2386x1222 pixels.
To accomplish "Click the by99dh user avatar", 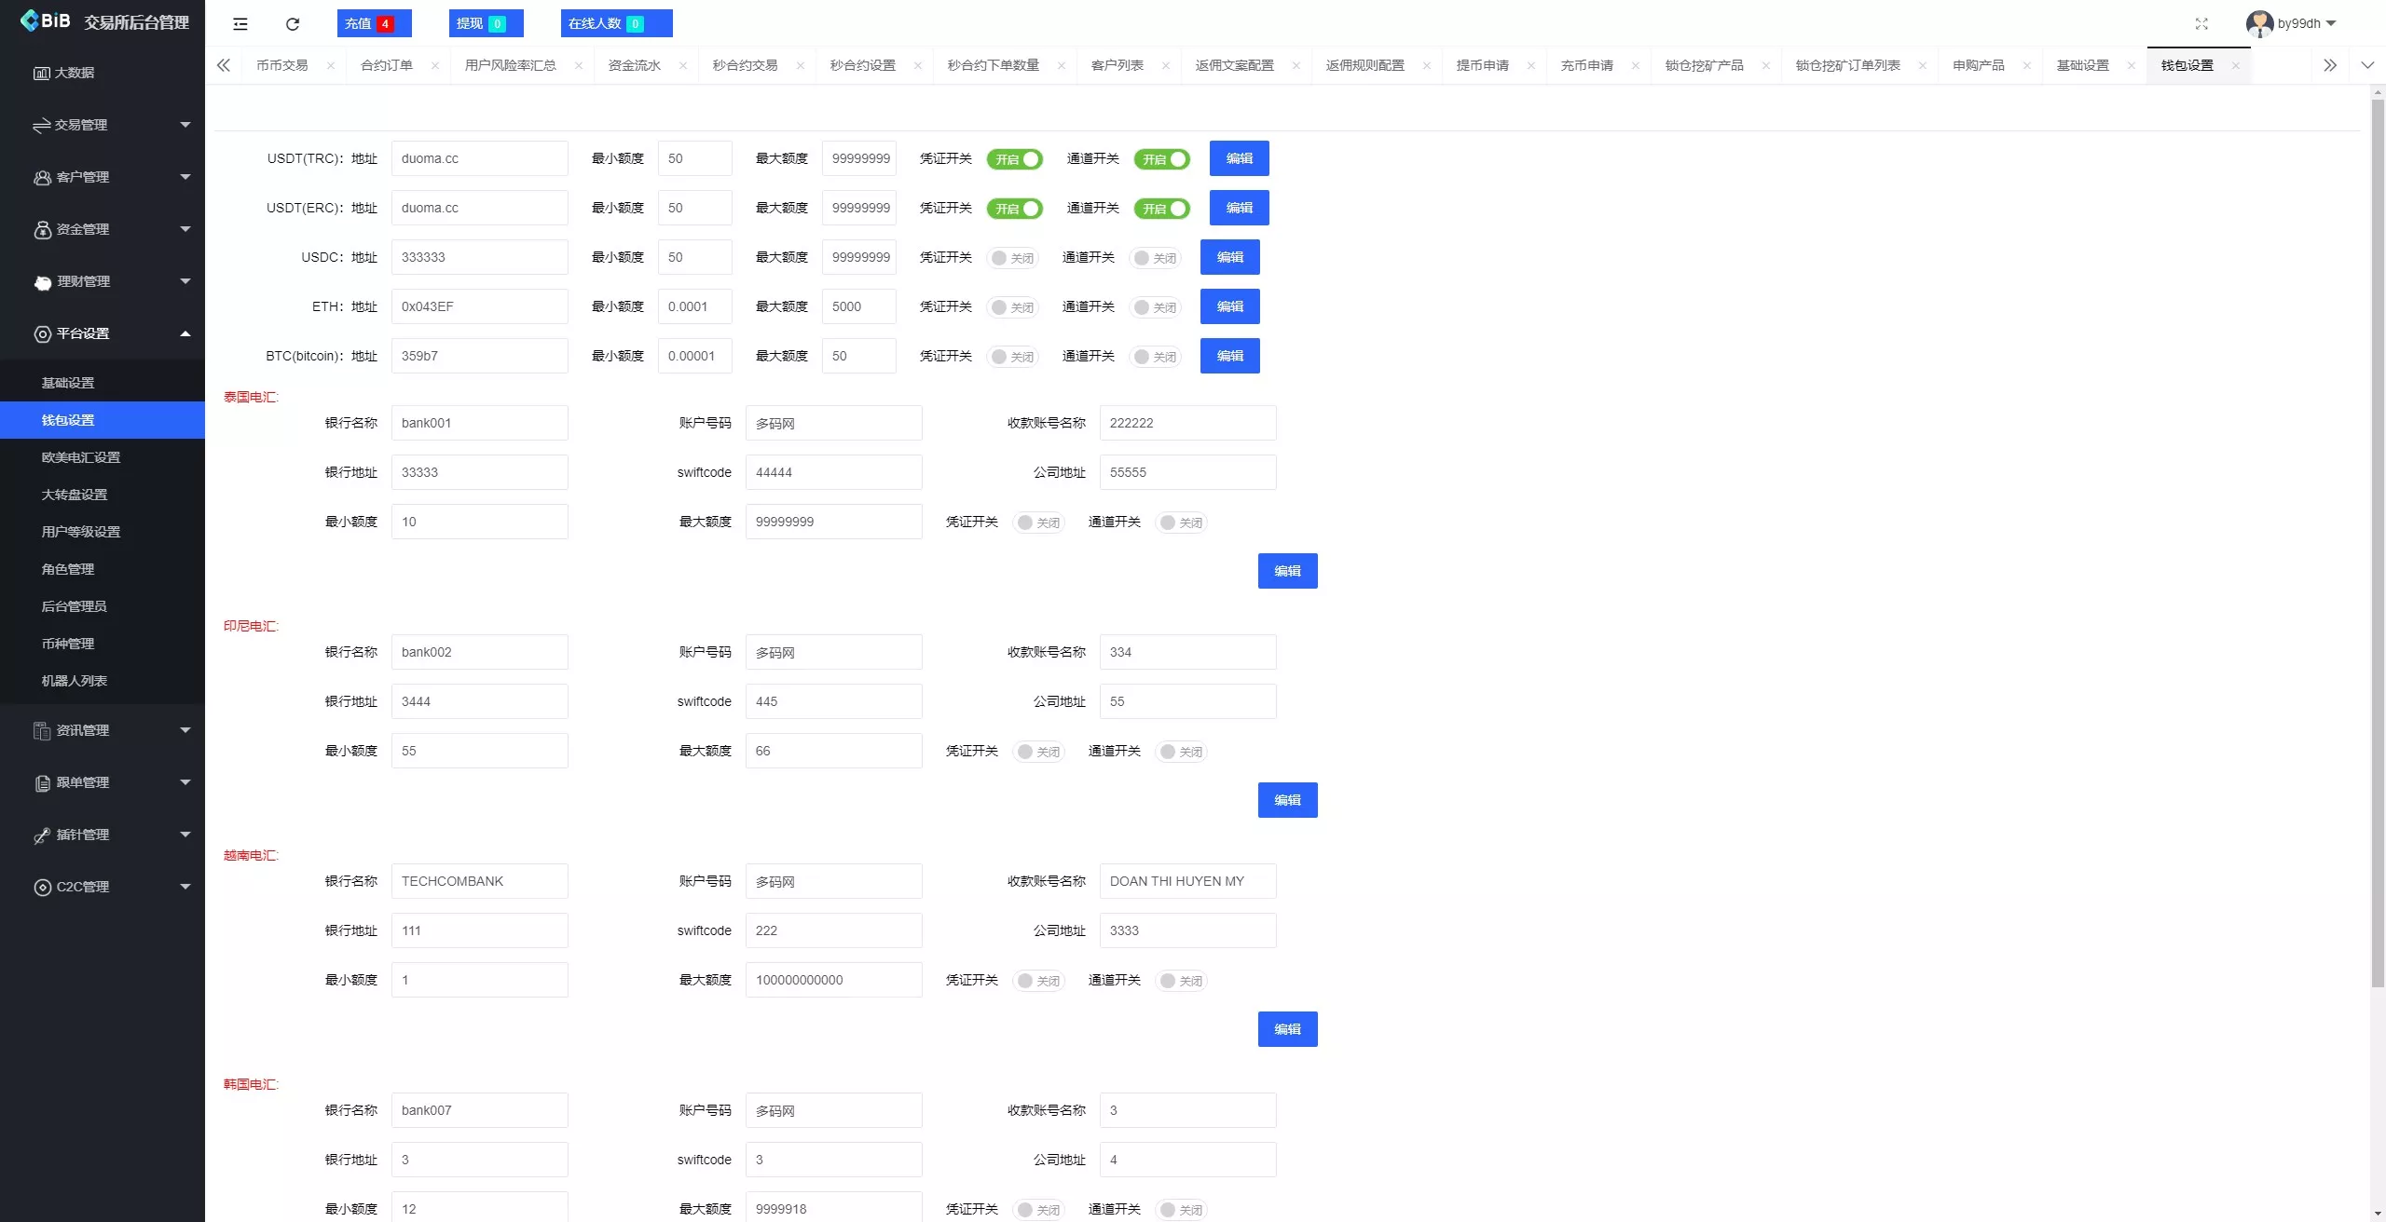I will pos(2259,23).
